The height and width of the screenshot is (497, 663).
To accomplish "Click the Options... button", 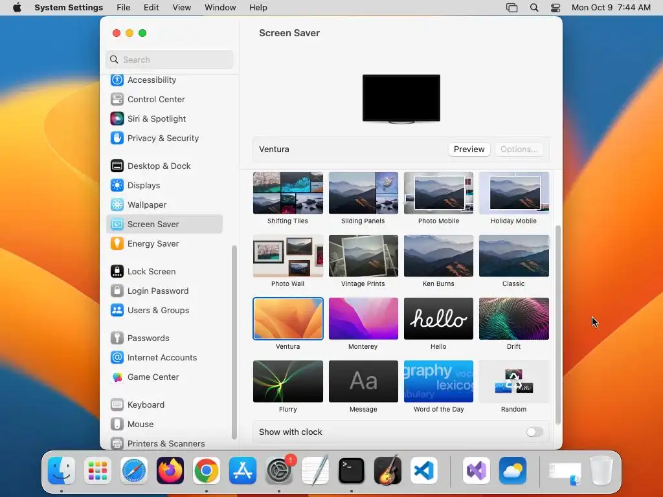I will 519,149.
